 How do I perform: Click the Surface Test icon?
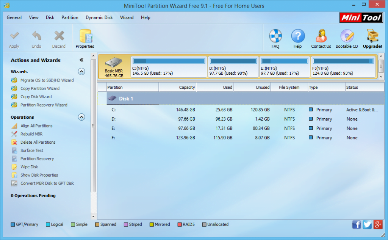tap(14, 151)
